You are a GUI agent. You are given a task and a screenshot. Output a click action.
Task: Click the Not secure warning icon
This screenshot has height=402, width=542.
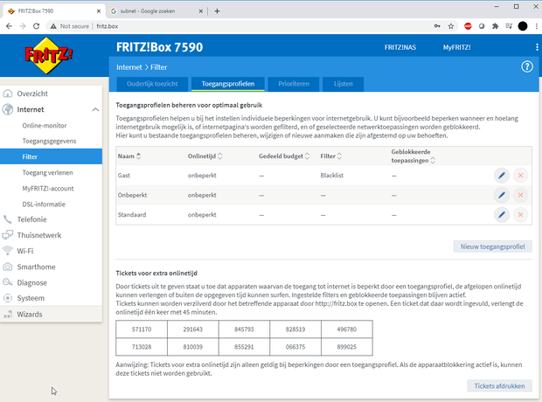[x=53, y=26]
